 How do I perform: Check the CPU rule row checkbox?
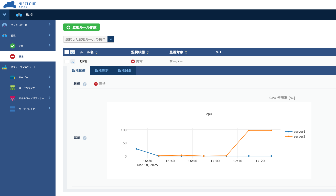(x=67, y=62)
